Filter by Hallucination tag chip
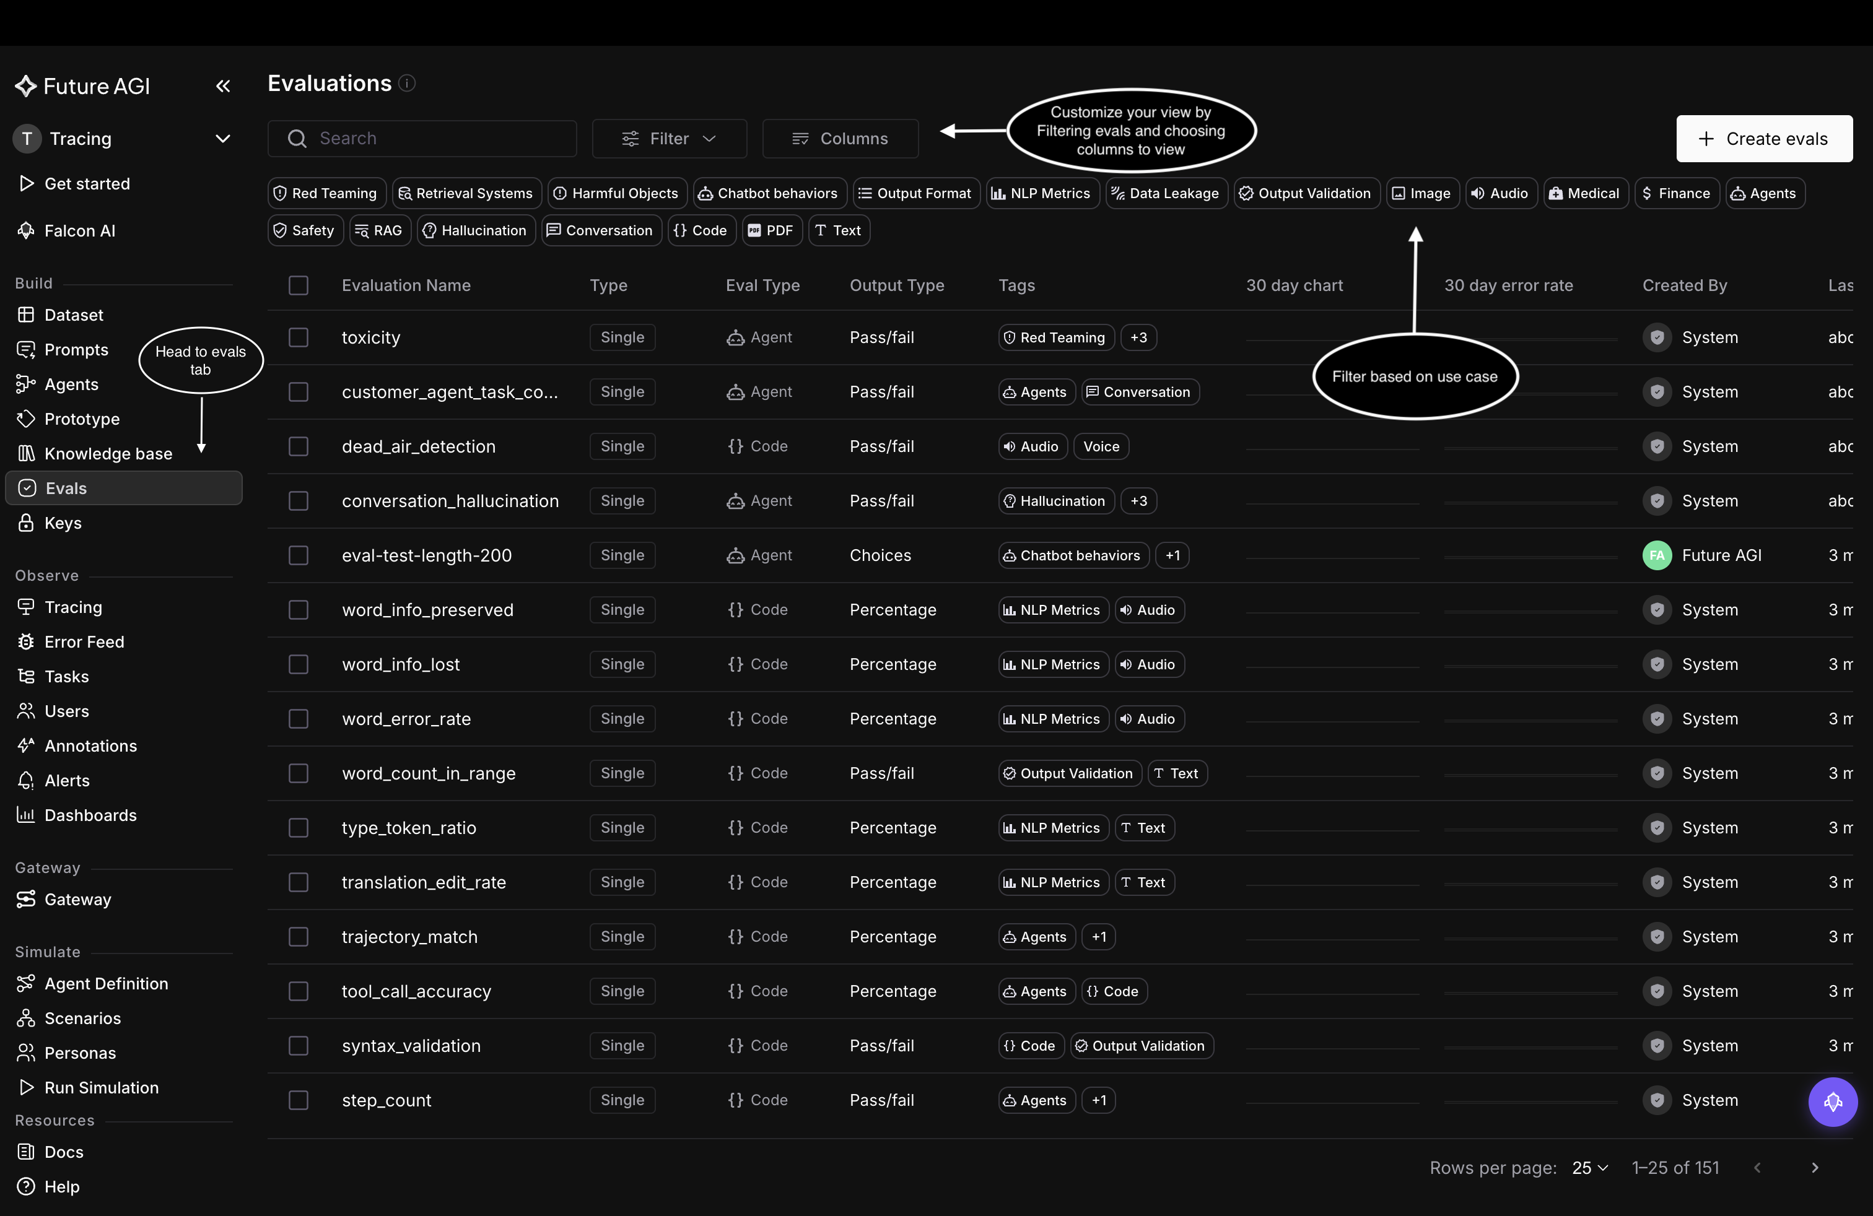The height and width of the screenshot is (1216, 1873). [475, 230]
